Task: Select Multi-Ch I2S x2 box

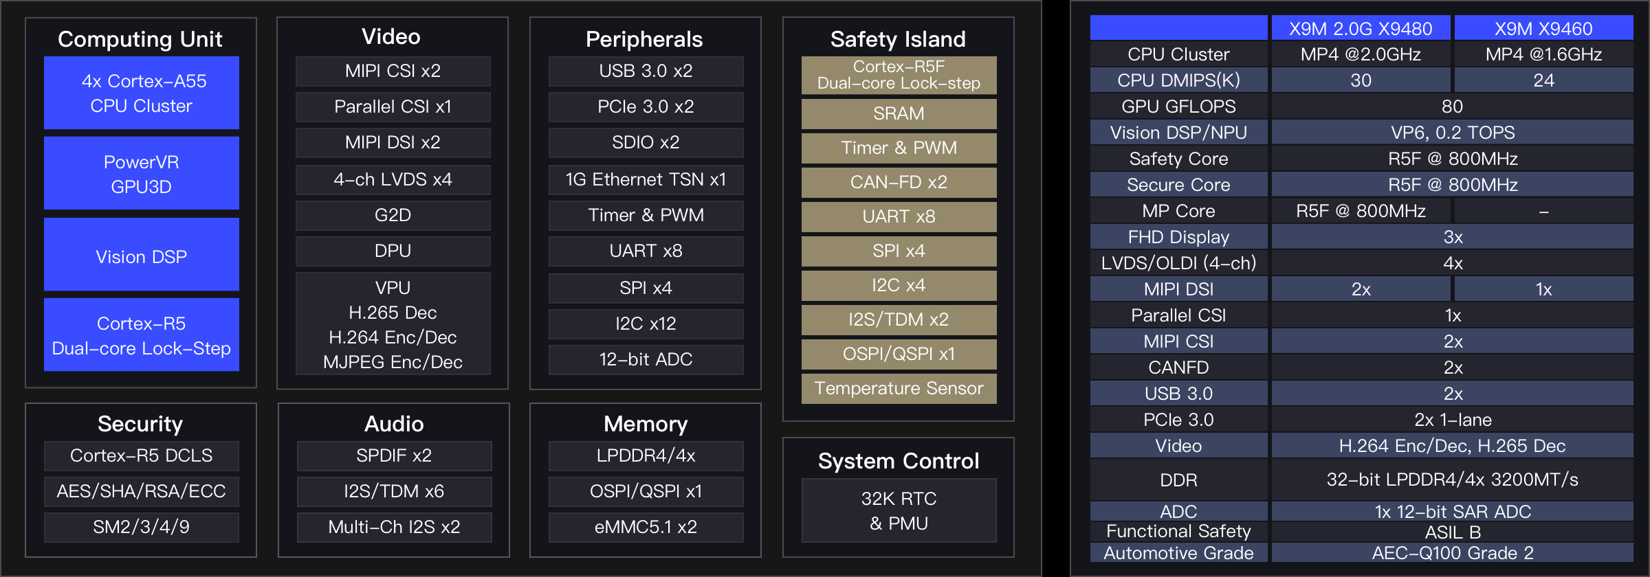Action: click(395, 528)
